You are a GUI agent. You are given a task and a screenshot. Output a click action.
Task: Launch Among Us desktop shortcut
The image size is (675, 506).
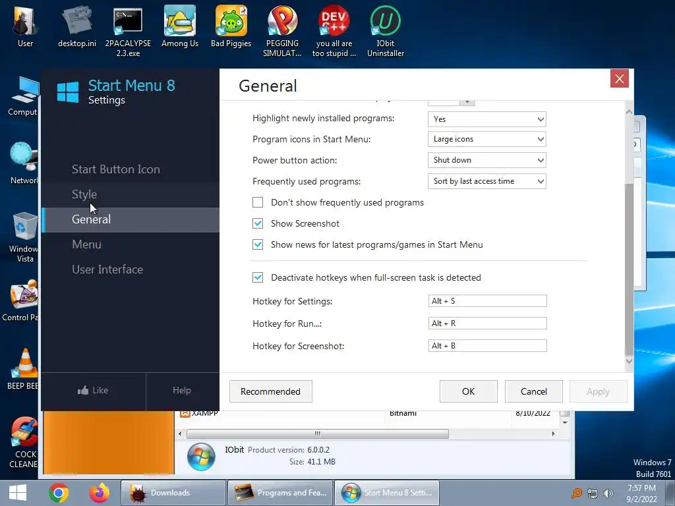pos(179,26)
